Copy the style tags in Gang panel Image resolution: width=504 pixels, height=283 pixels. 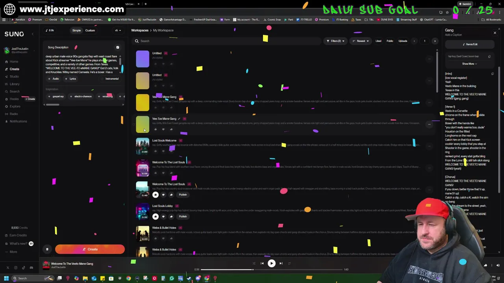[489, 57]
